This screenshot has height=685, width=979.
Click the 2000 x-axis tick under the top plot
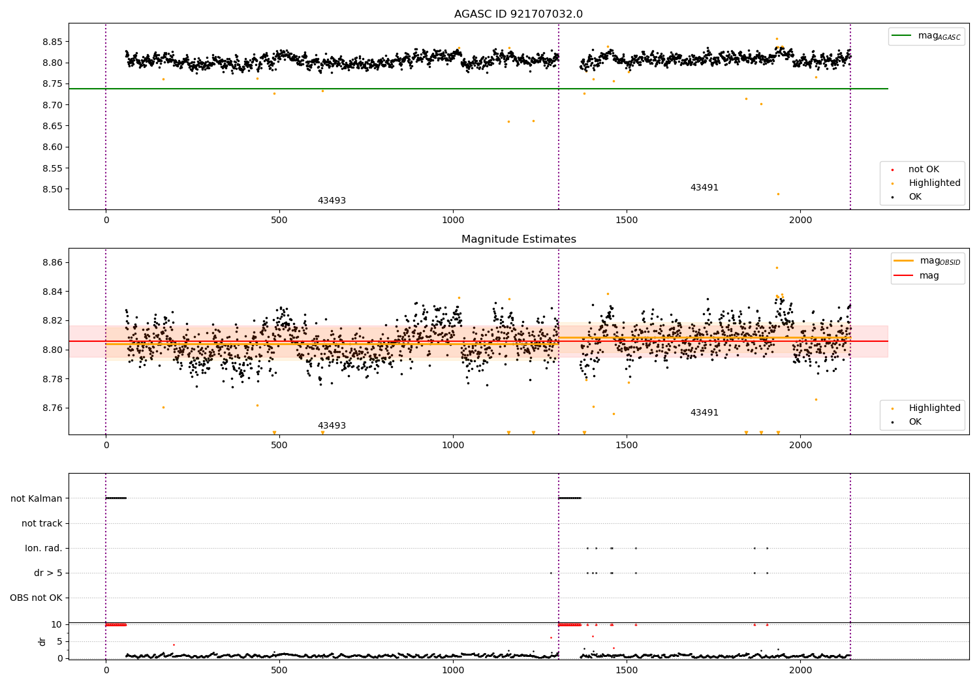[800, 221]
